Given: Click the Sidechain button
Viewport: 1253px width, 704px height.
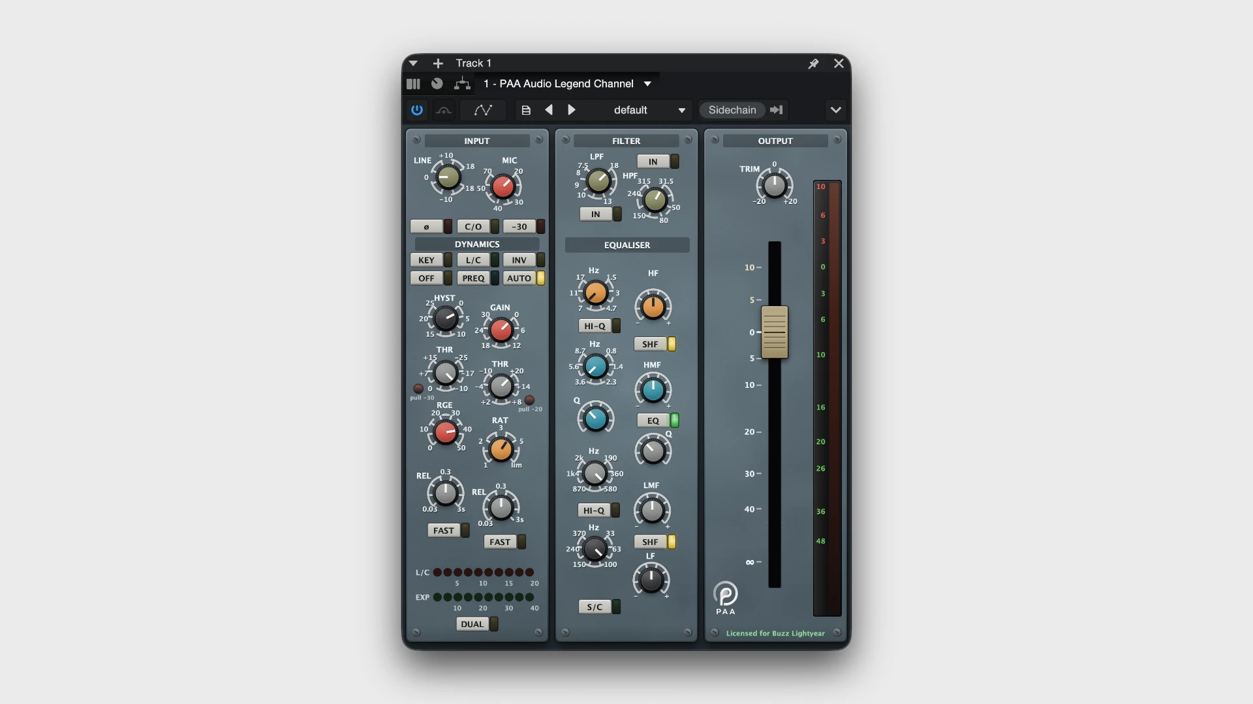Looking at the screenshot, I should [x=732, y=110].
